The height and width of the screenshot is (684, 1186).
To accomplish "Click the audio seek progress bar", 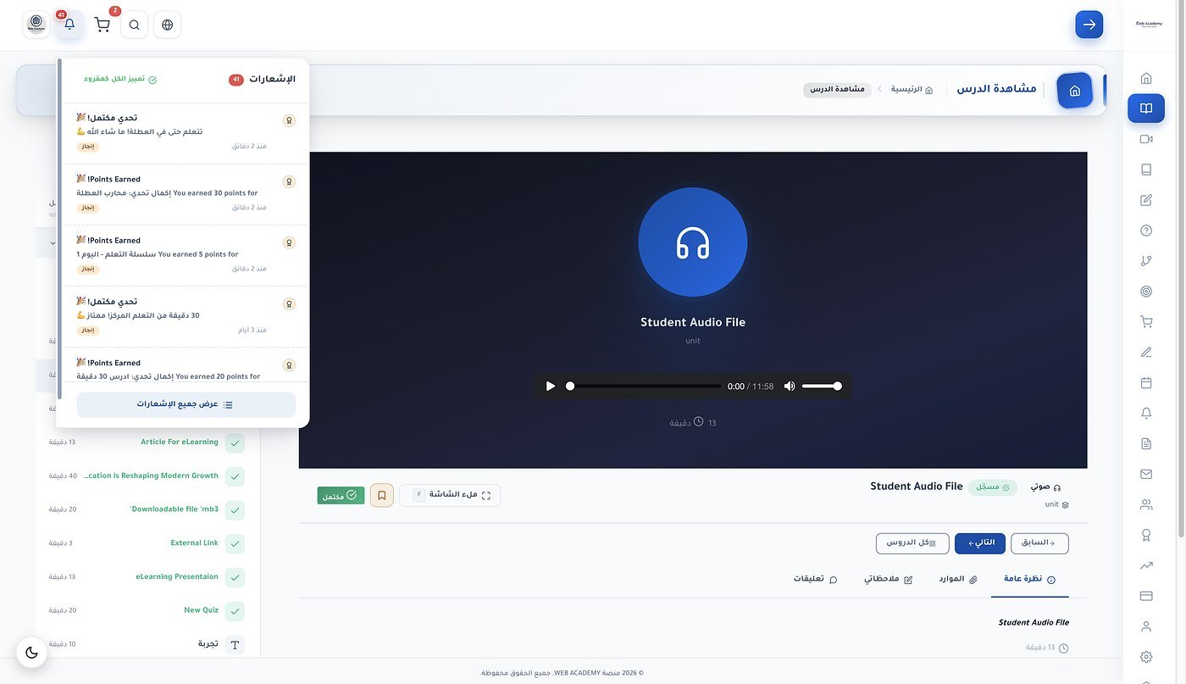I will tap(644, 386).
